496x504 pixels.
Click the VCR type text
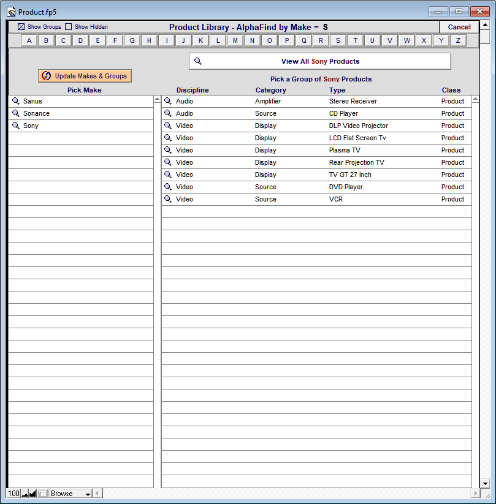click(336, 198)
